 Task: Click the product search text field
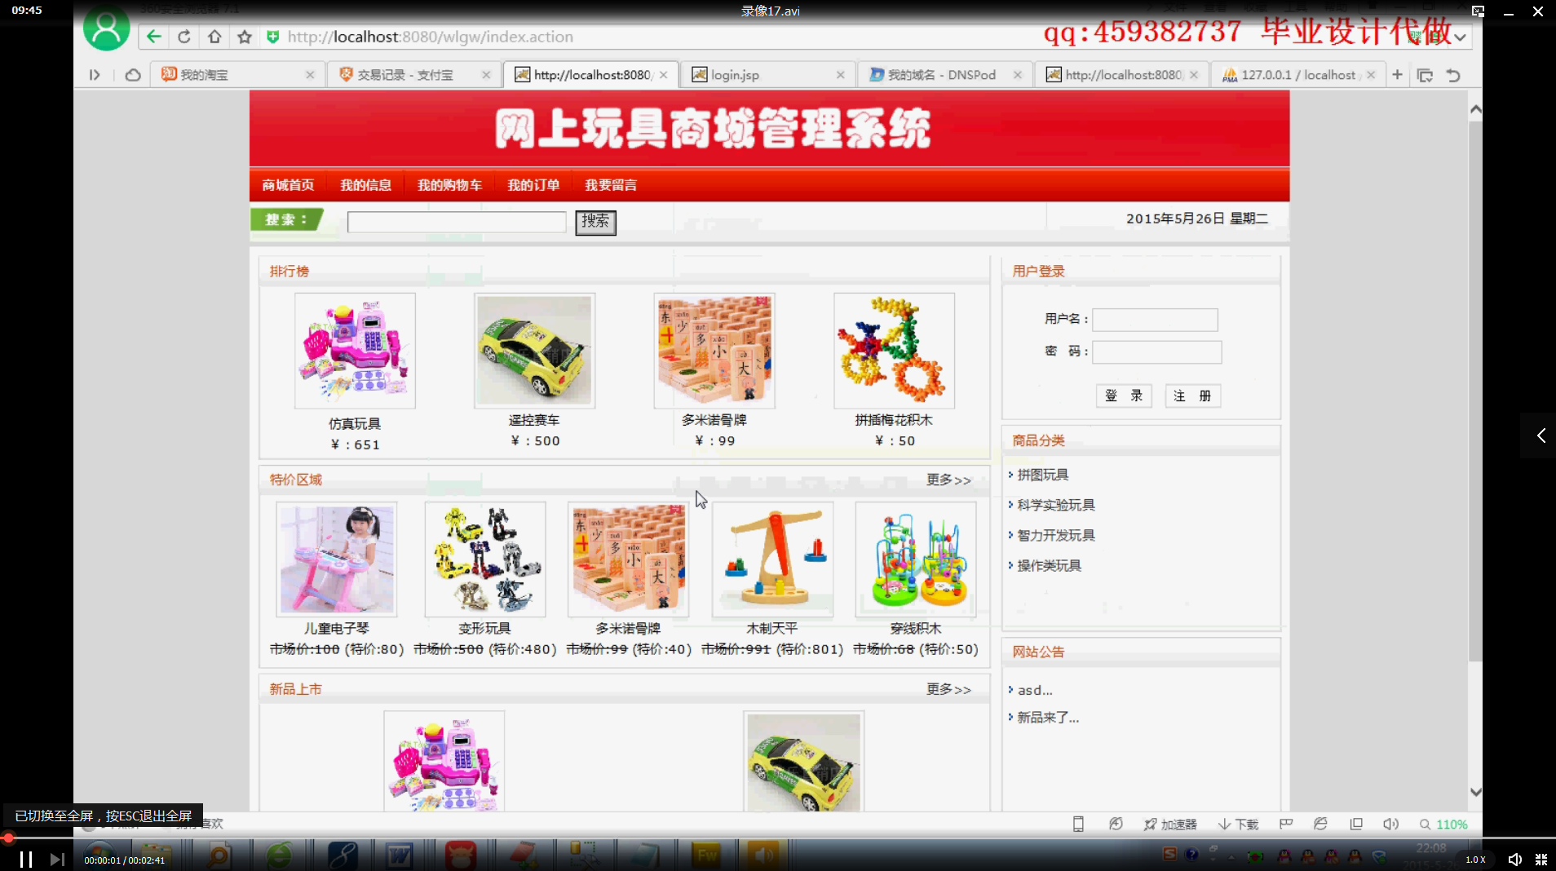(457, 222)
